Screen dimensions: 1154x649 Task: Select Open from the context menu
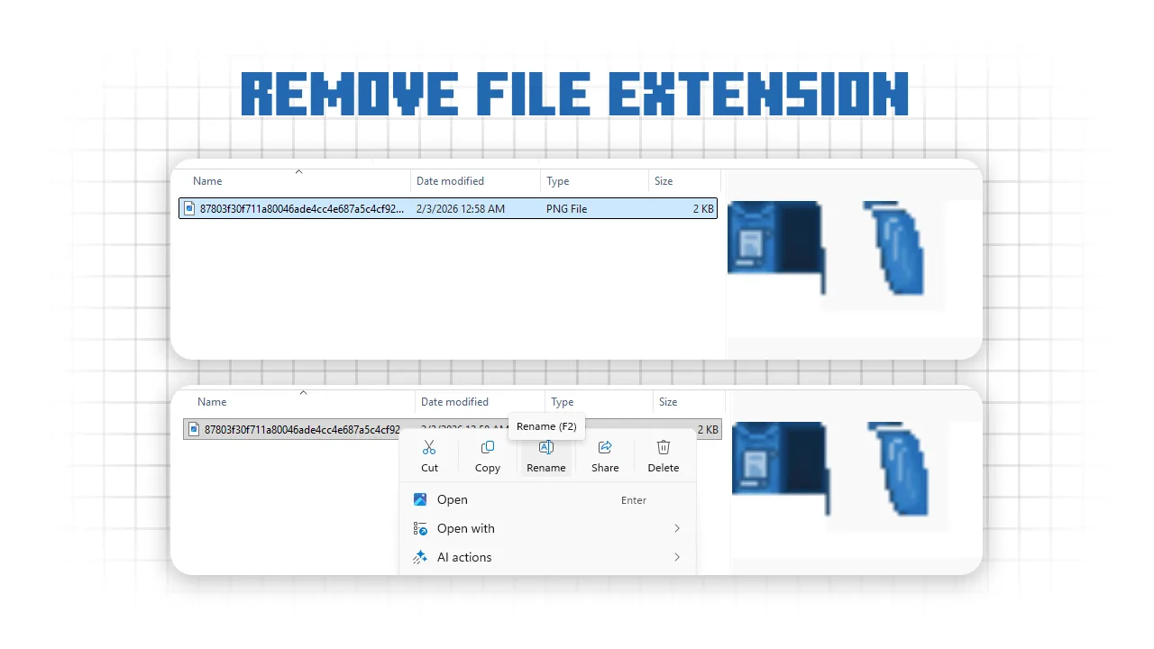point(453,499)
